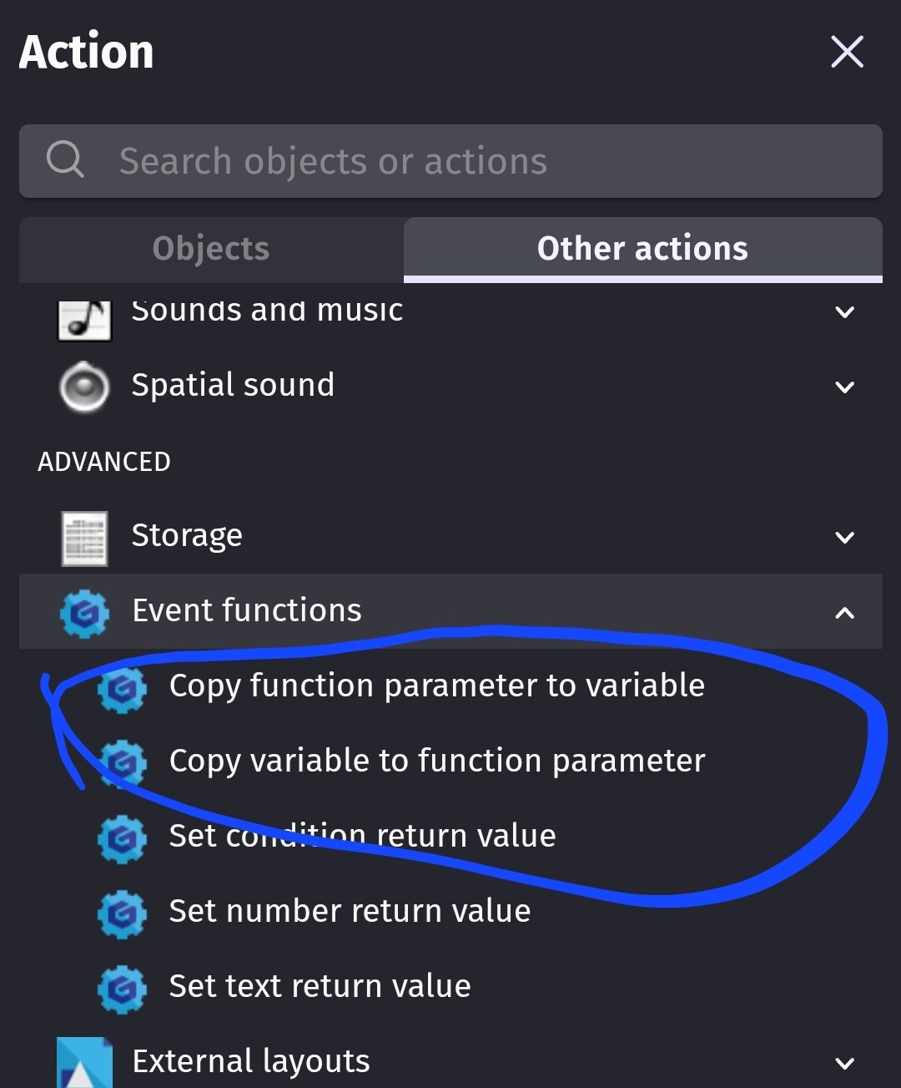This screenshot has width=901, height=1088.
Task: Close the Action dialog
Action: click(847, 52)
